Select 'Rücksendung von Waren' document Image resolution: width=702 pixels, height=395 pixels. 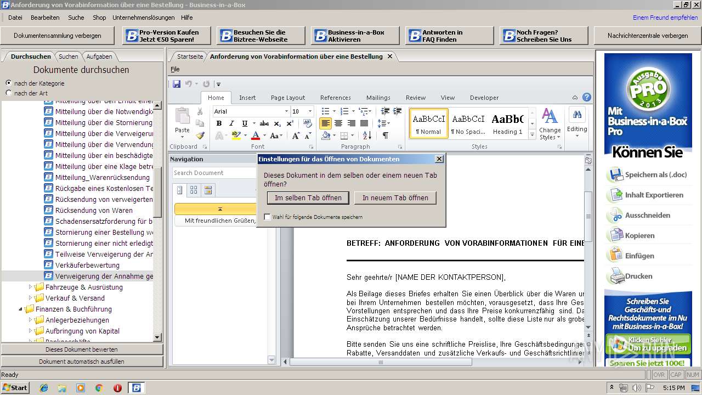(x=94, y=210)
